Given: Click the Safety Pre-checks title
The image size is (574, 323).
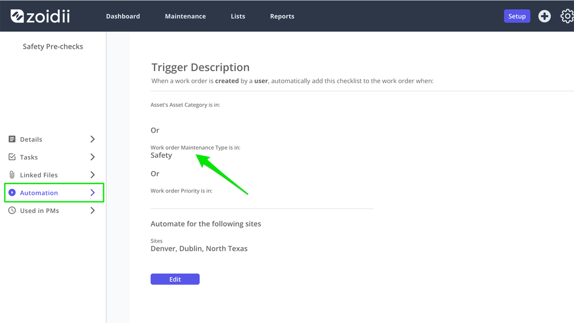Looking at the screenshot, I should [53, 46].
